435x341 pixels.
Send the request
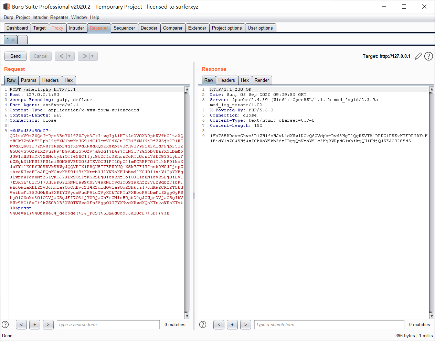pos(15,56)
